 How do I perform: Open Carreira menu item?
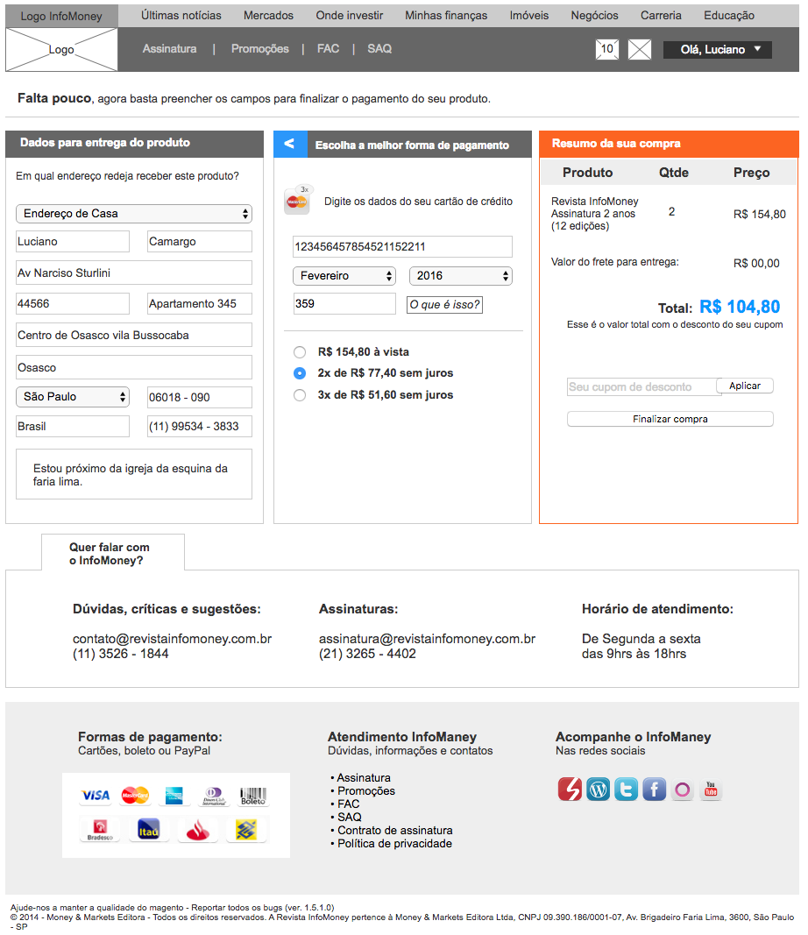tap(661, 16)
